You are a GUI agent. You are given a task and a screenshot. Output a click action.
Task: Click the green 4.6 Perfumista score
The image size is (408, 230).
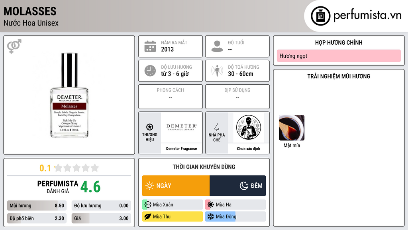[90, 187]
